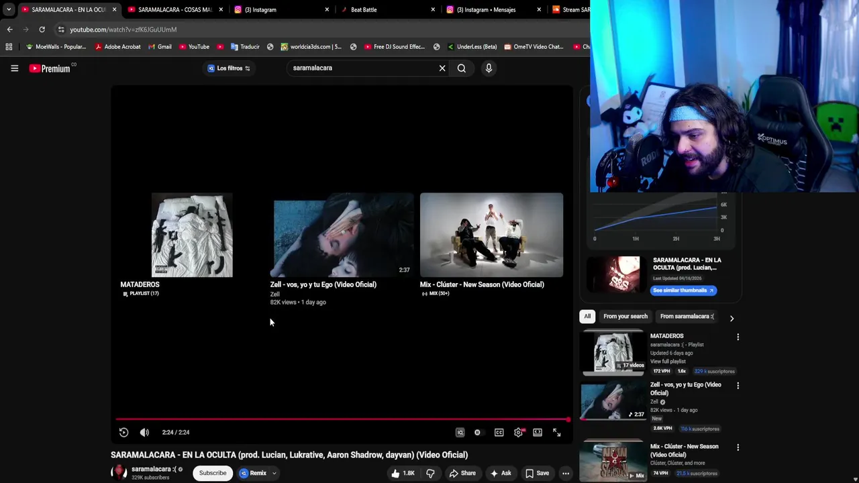This screenshot has width=859, height=483.
Task: Go back with the browser back arrow
Action: [9, 30]
